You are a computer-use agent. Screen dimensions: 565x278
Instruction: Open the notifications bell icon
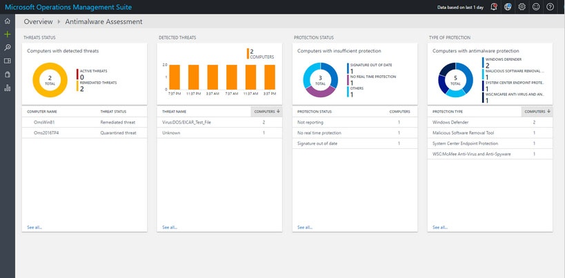coord(494,7)
